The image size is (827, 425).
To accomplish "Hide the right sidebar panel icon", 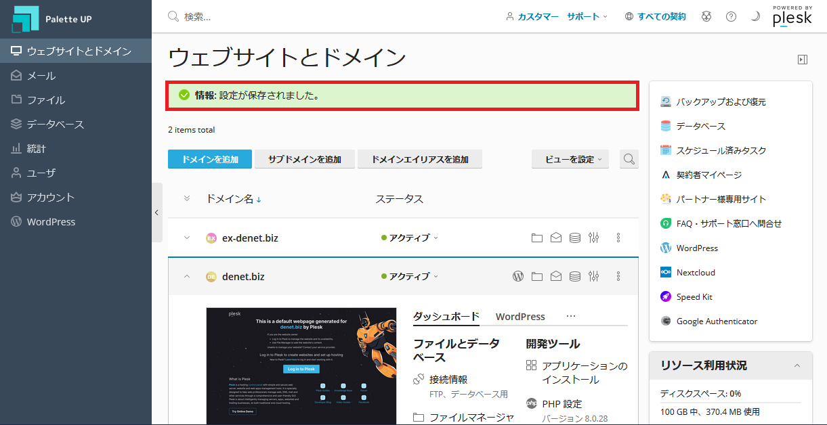I will click(x=803, y=60).
